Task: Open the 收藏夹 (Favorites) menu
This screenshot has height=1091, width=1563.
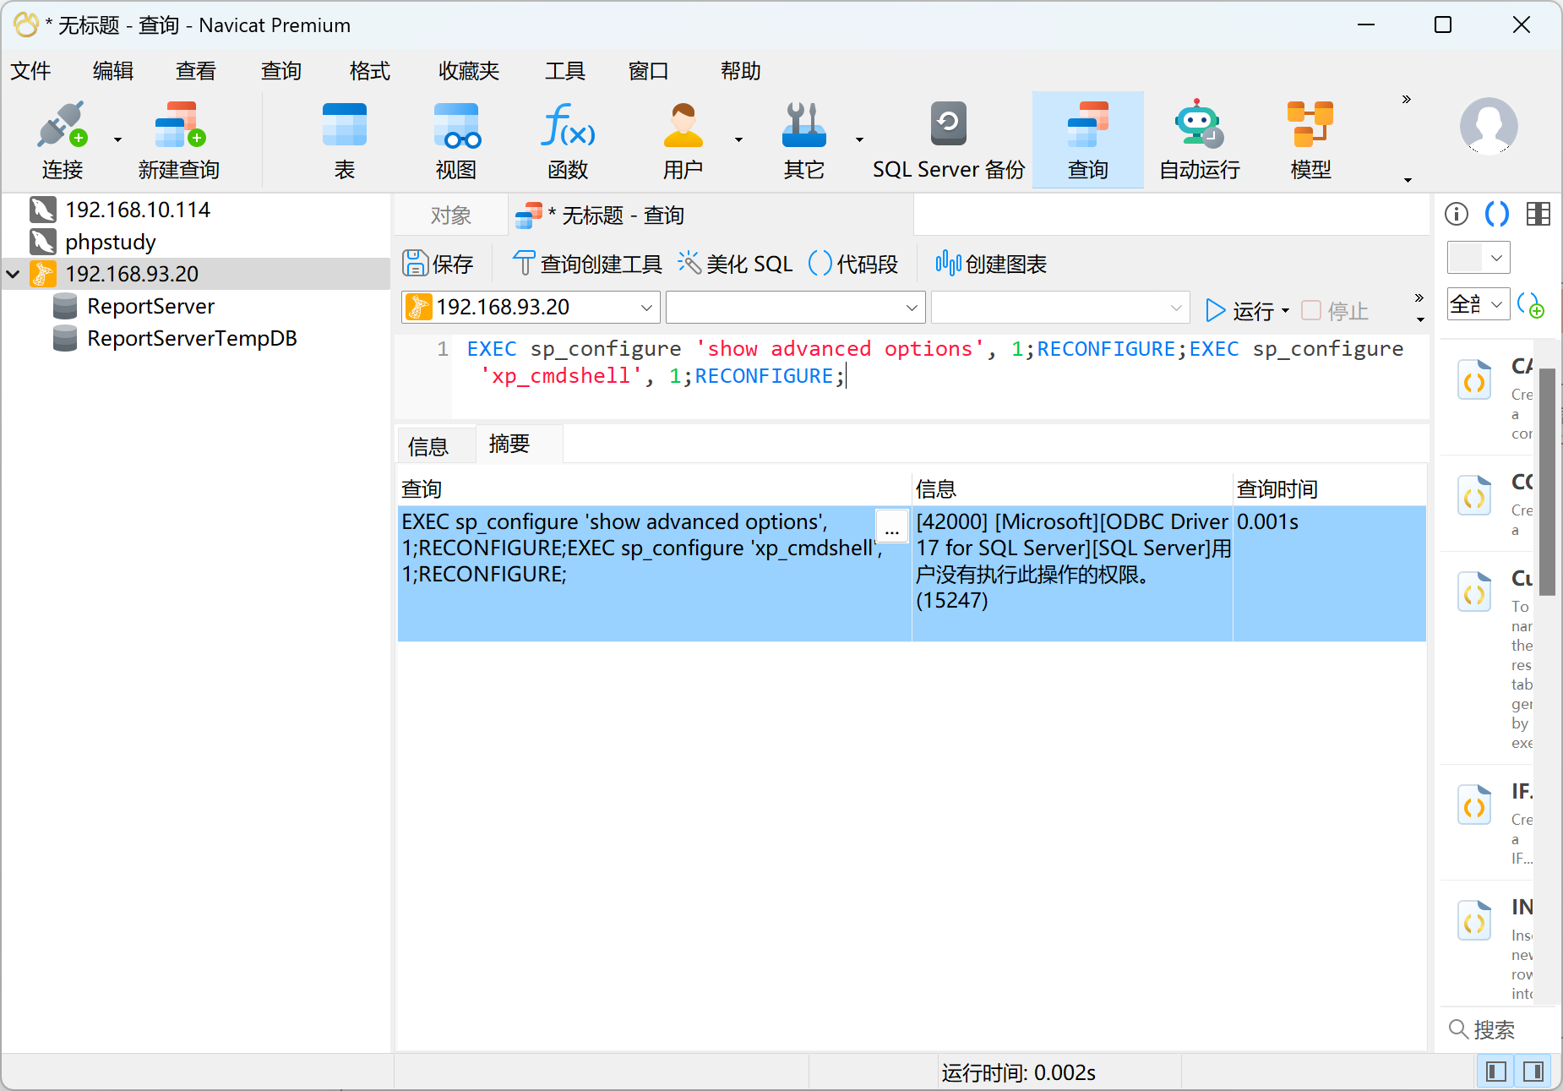Action: click(469, 71)
